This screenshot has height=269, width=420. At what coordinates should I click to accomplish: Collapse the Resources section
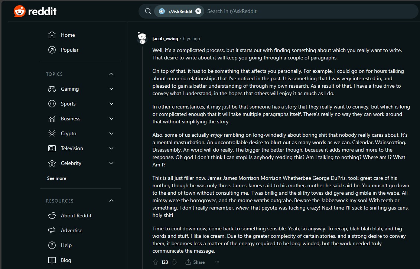tap(111, 201)
